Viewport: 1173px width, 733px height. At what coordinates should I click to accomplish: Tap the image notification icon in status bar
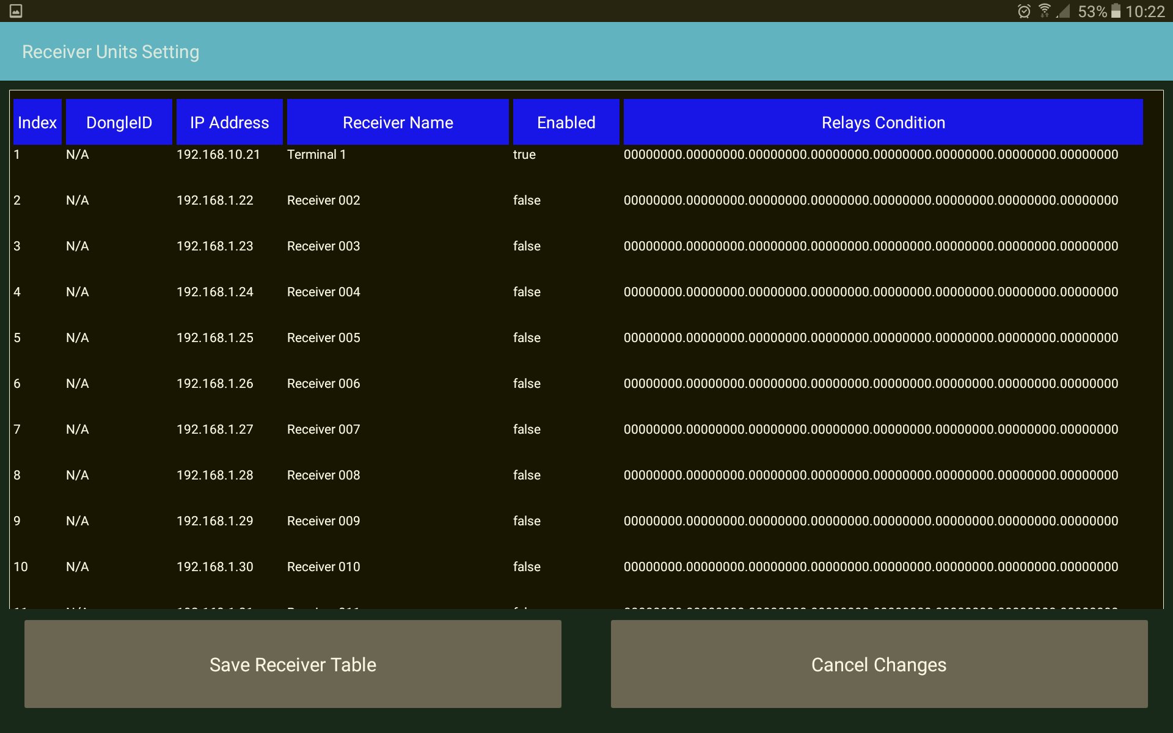click(16, 11)
